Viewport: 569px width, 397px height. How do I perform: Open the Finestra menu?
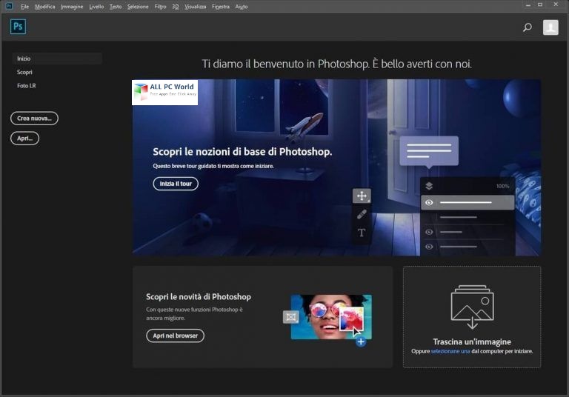(221, 7)
